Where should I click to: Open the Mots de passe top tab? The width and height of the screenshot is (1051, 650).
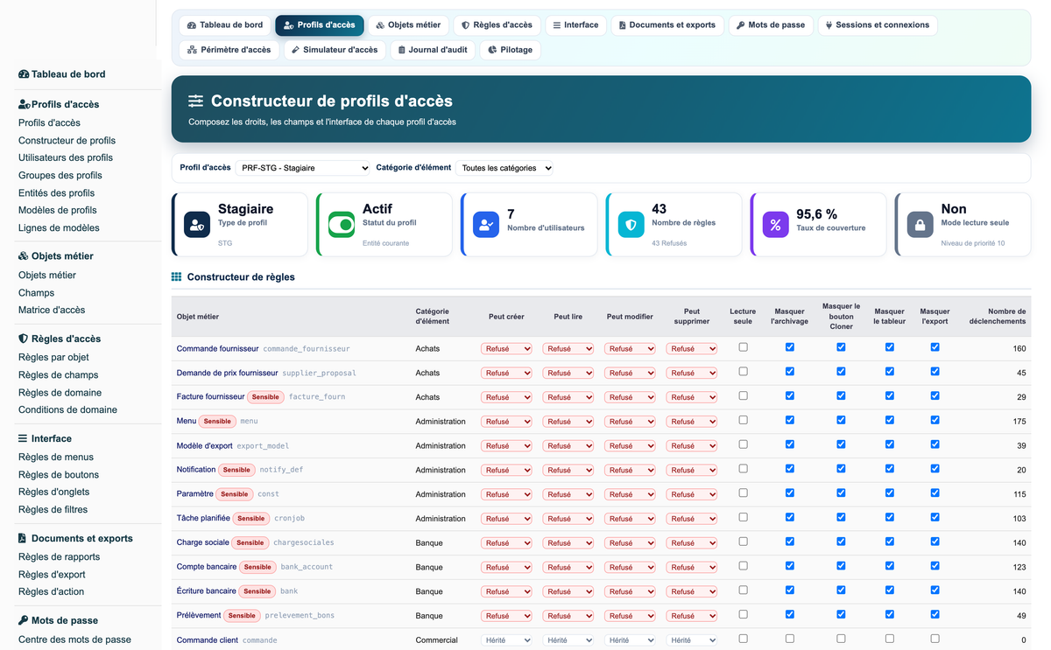(771, 25)
